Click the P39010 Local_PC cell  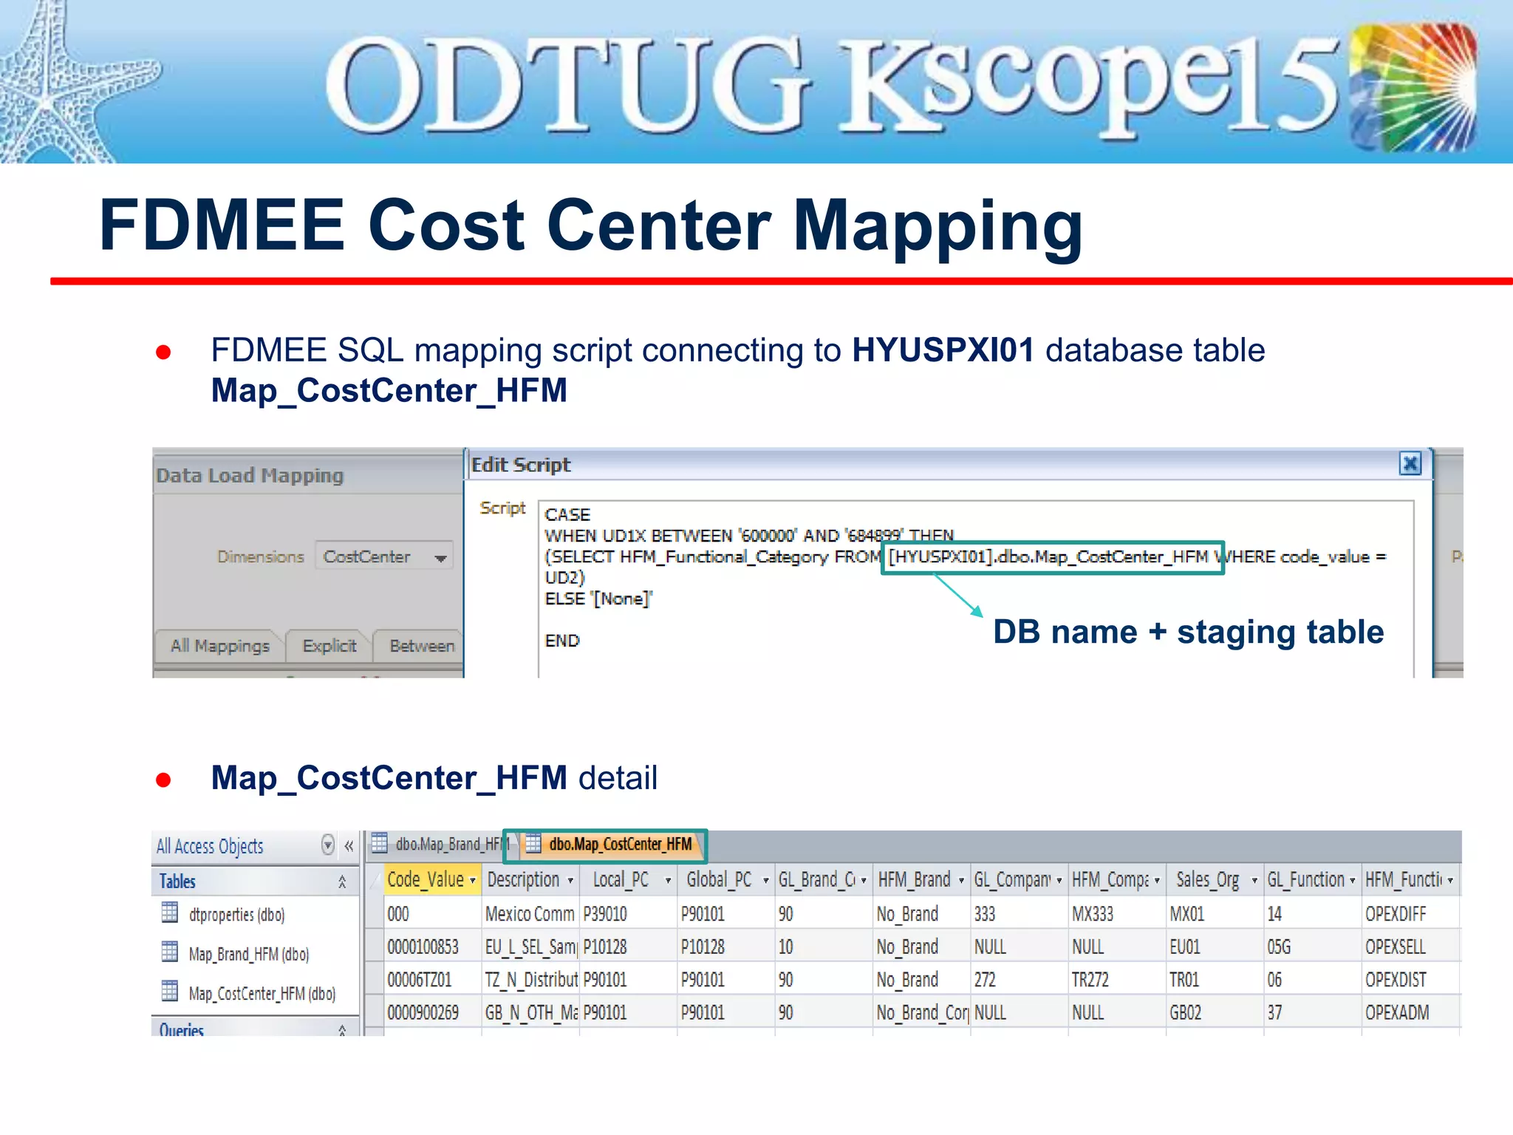[x=628, y=914]
